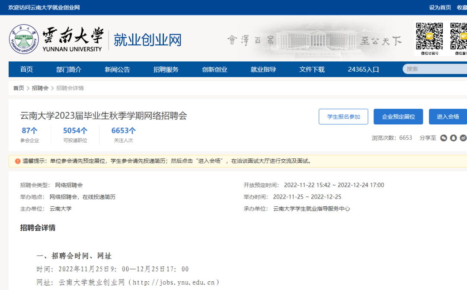This screenshot has height=290, width=467.
Task: Click the 招聘会 breadcrumb link
Action: click(x=40, y=88)
